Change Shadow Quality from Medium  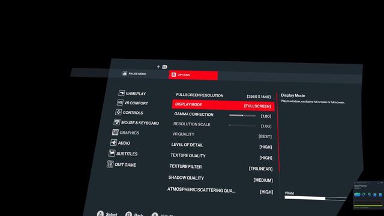click(x=220, y=179)
